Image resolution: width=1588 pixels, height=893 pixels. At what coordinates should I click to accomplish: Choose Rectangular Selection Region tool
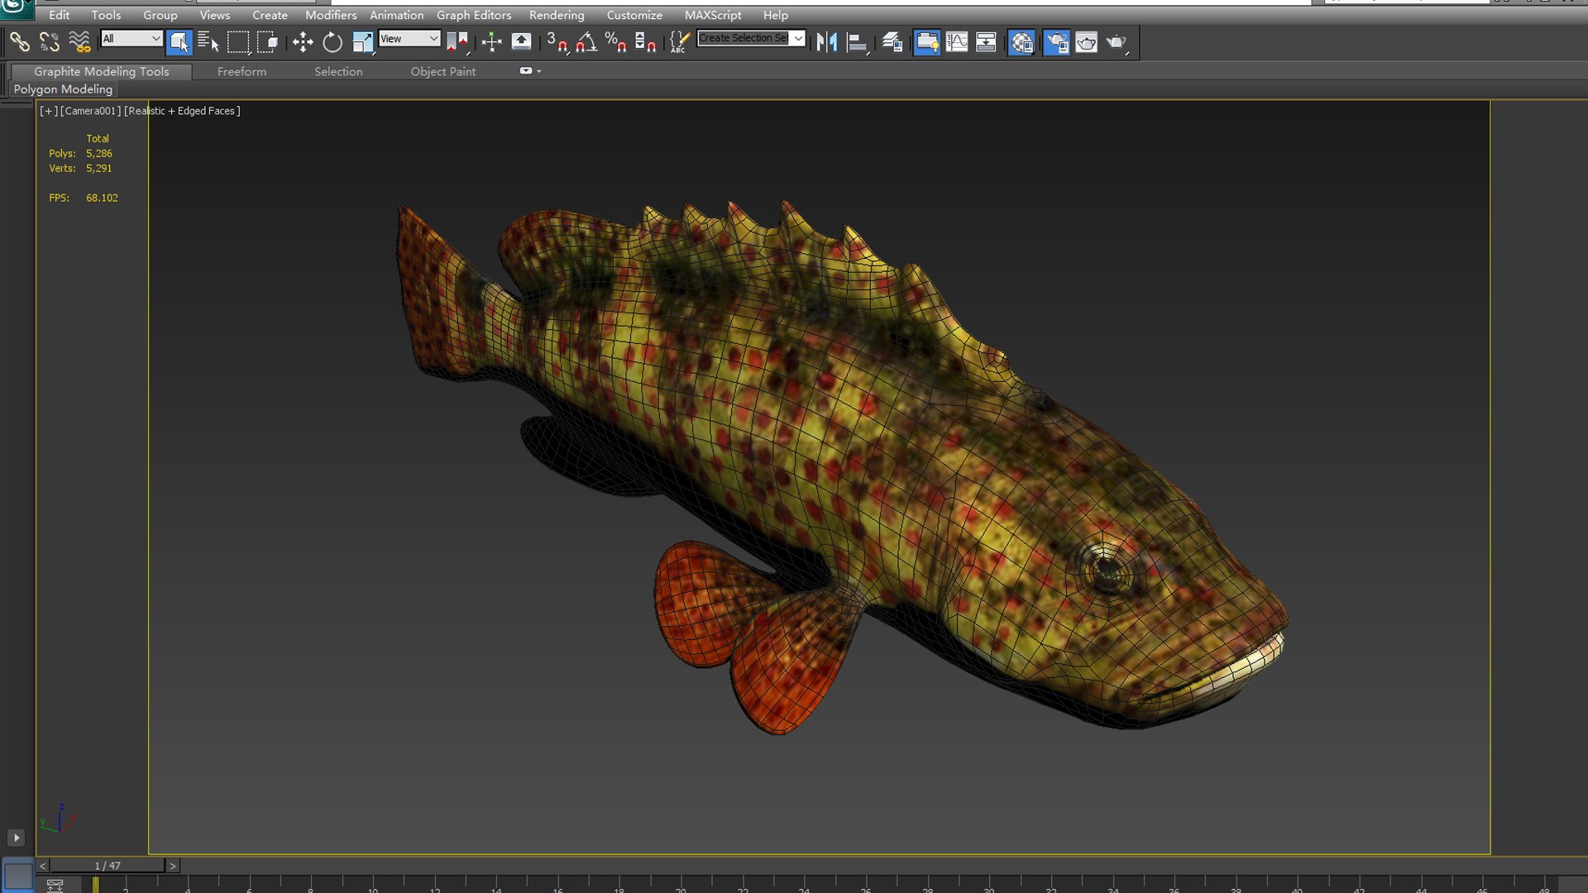(x=238, y=41)
